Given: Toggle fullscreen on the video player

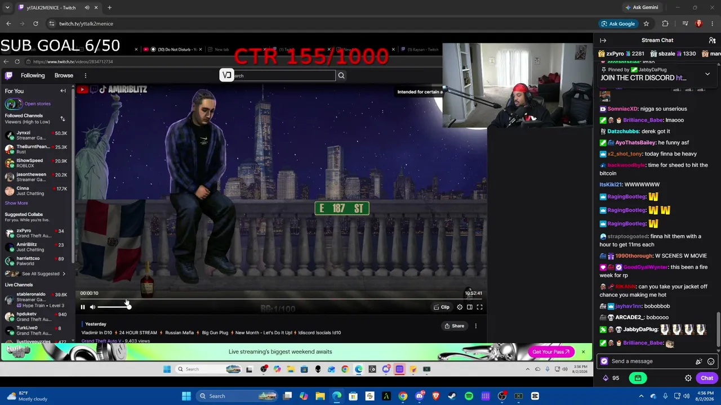Looking at the screenshot, I should [479, 307].
